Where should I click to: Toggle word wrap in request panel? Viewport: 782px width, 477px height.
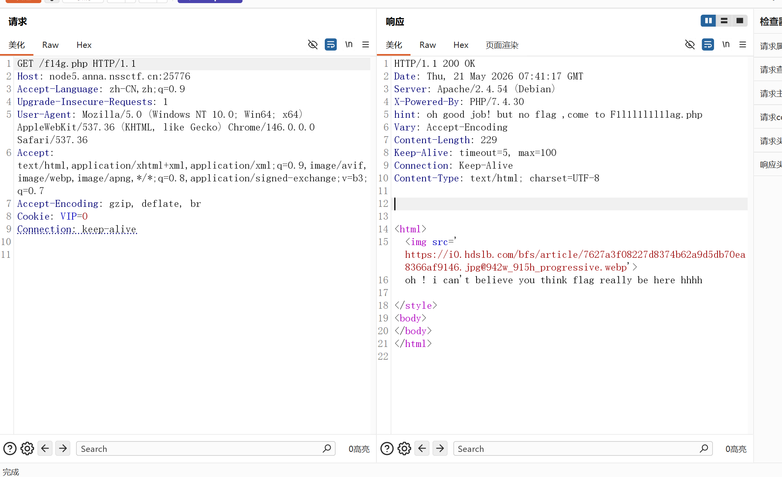[x=331, y=45]
